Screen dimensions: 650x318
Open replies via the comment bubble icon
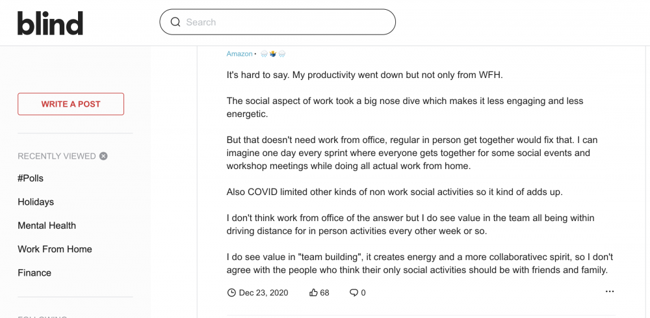(354, 293)
